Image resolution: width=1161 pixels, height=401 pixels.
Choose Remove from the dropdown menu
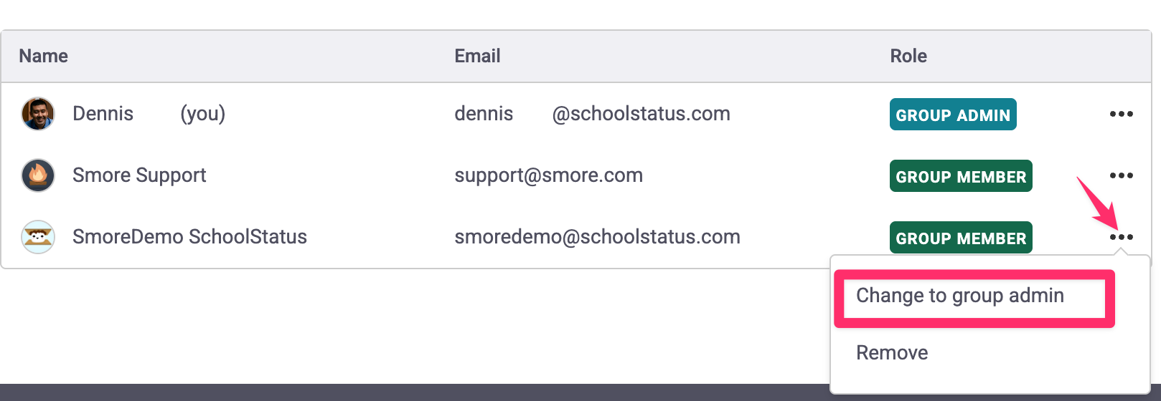click(892, 352)
